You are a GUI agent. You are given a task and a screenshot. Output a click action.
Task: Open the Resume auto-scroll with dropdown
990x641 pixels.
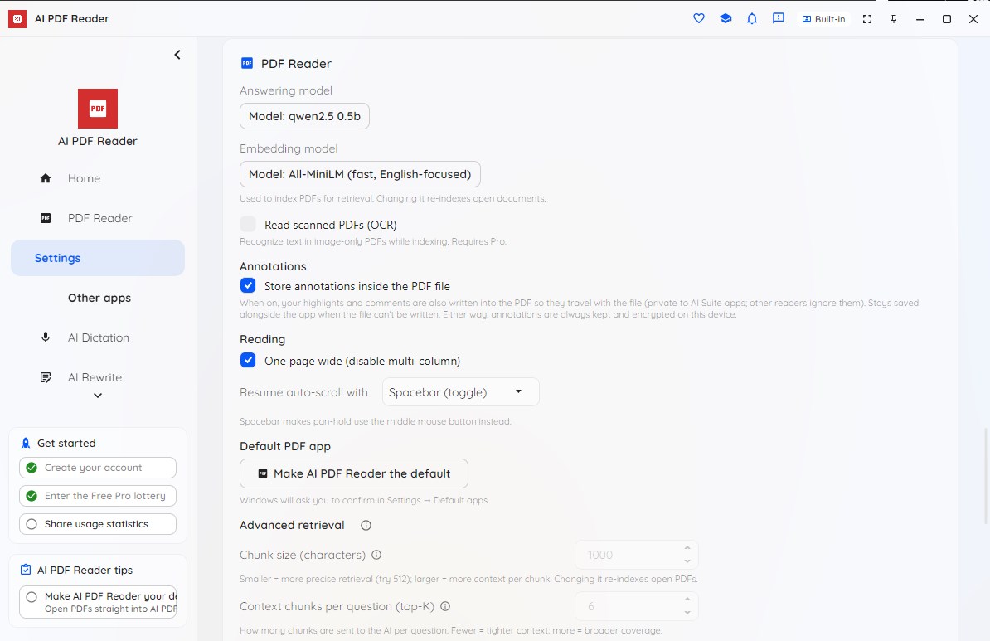(461, 392)
